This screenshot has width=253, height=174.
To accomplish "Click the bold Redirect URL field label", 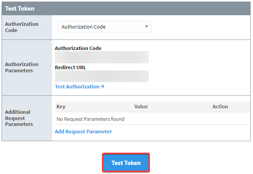I will pos(71,67).
